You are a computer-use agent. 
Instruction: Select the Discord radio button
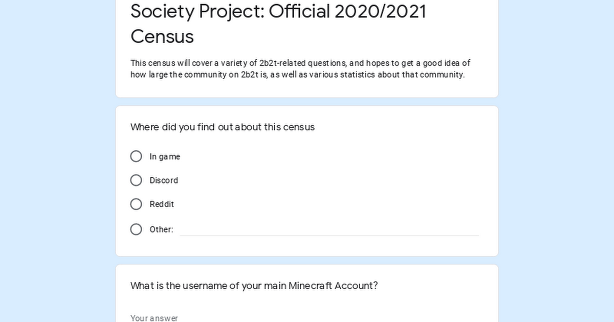(x=136, y=180)
